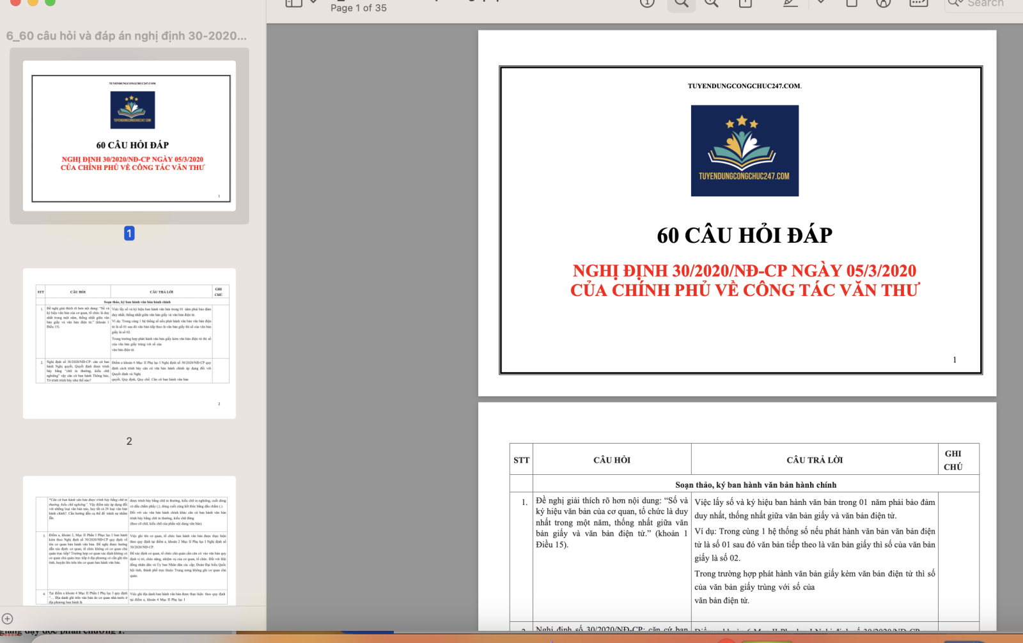Click the TUYENDUNGCONGCHUC247.COM logo image
Viewport: 1023px width, 643px height.
pos(744,151)
